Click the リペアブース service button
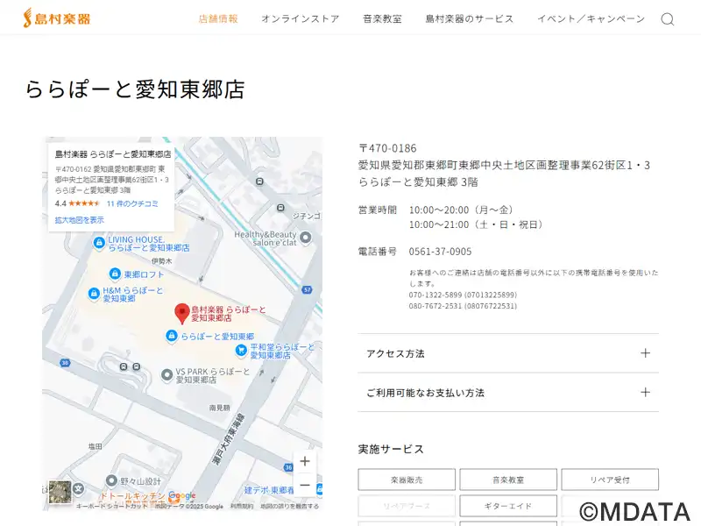This screenshot has height=526, width=701. (407, 506)
